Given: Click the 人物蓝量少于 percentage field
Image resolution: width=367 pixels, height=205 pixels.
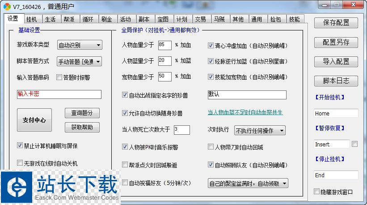Looking at the screenshot, I should pos(165,61).
